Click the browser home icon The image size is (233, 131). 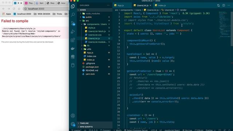19,9
